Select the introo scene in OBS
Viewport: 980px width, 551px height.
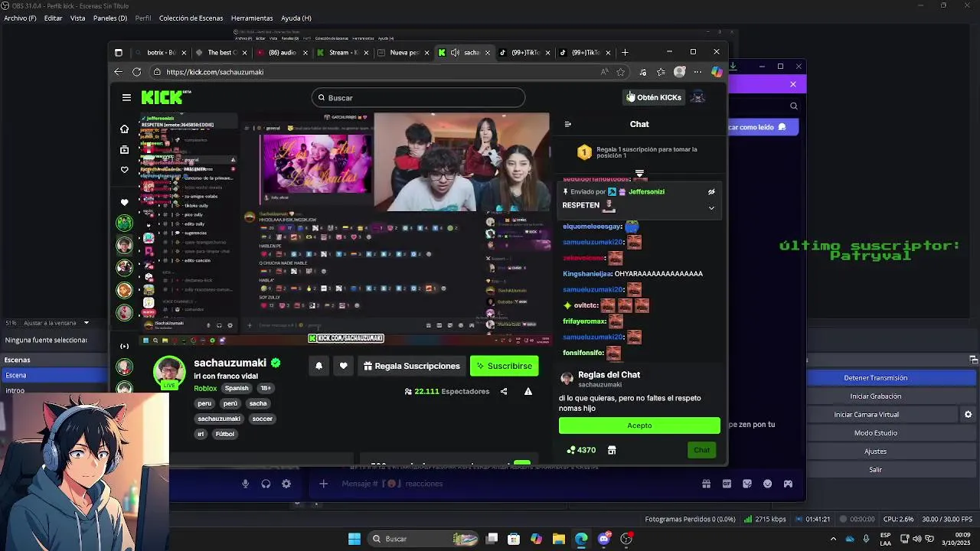pos(54,390)
